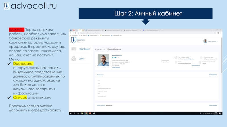Click the user avatar in top-right header

205,41
